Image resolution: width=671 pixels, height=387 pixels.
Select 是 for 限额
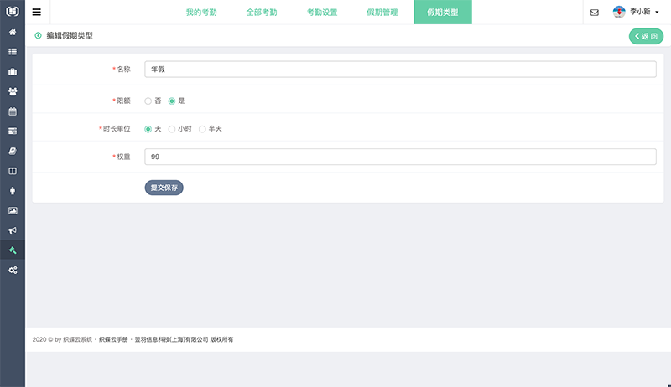click(x=172, y=101)
